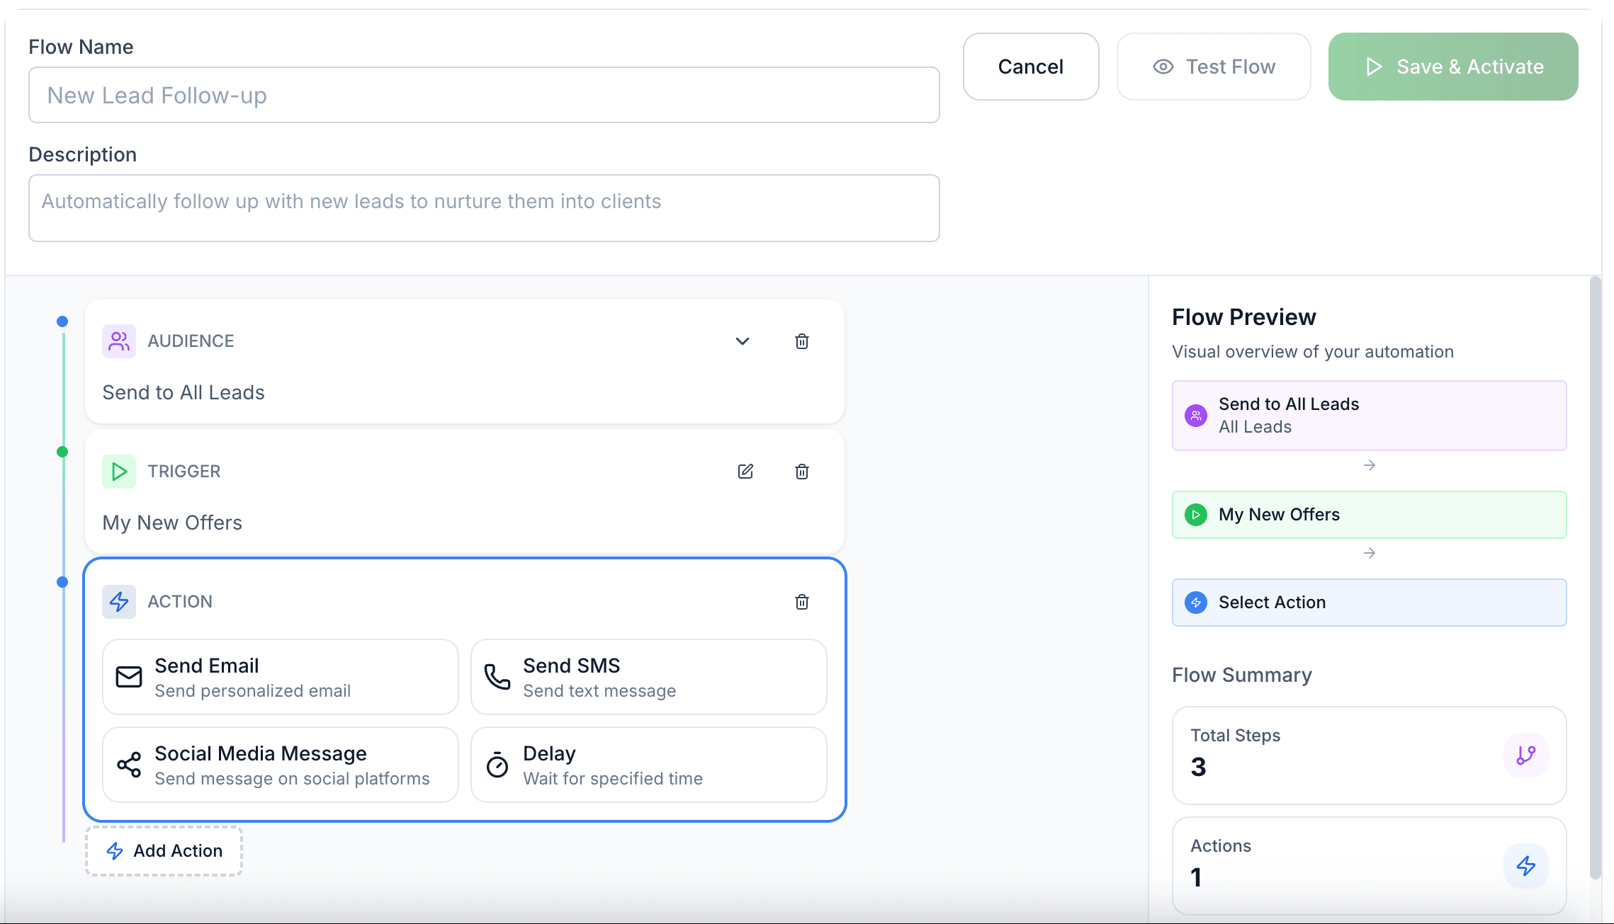
Task: Click the branch icon beside Total Steps
Action: [x=1525, y=756]
